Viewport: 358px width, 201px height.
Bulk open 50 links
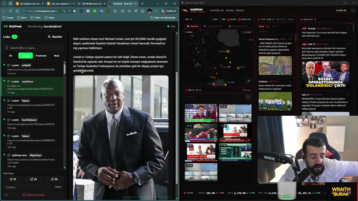click(x=54, y=179)
